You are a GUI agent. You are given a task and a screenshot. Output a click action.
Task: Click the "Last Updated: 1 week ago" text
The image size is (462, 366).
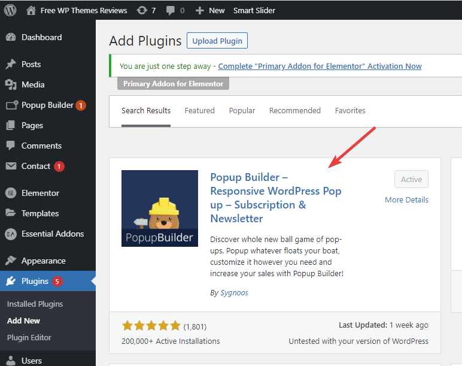coord(384,325)
